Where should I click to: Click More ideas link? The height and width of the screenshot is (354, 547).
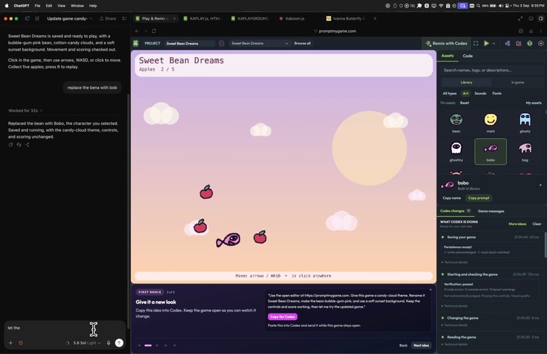point(517,224)
